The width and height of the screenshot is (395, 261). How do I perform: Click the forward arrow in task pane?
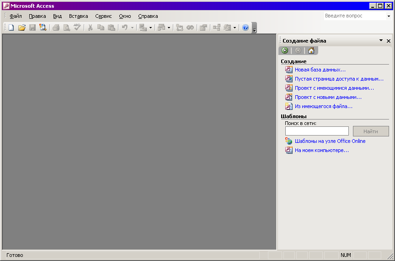(298, 50)
